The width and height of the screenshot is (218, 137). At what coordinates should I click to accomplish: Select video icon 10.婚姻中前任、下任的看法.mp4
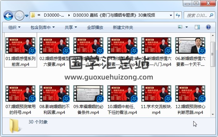click(x=122, y=94)
